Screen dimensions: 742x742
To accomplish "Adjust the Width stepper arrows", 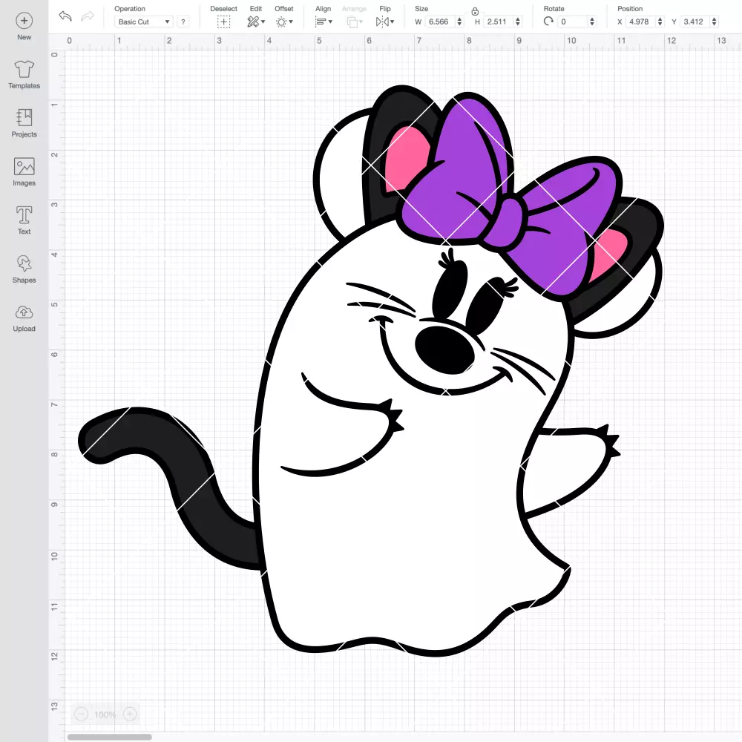I will [459, 22].
